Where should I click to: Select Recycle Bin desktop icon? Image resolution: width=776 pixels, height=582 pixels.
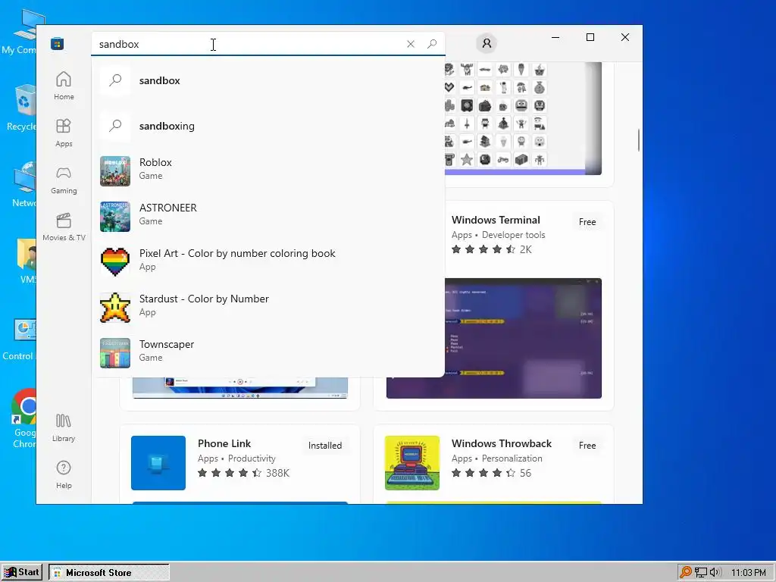click(x=22, y=108)
